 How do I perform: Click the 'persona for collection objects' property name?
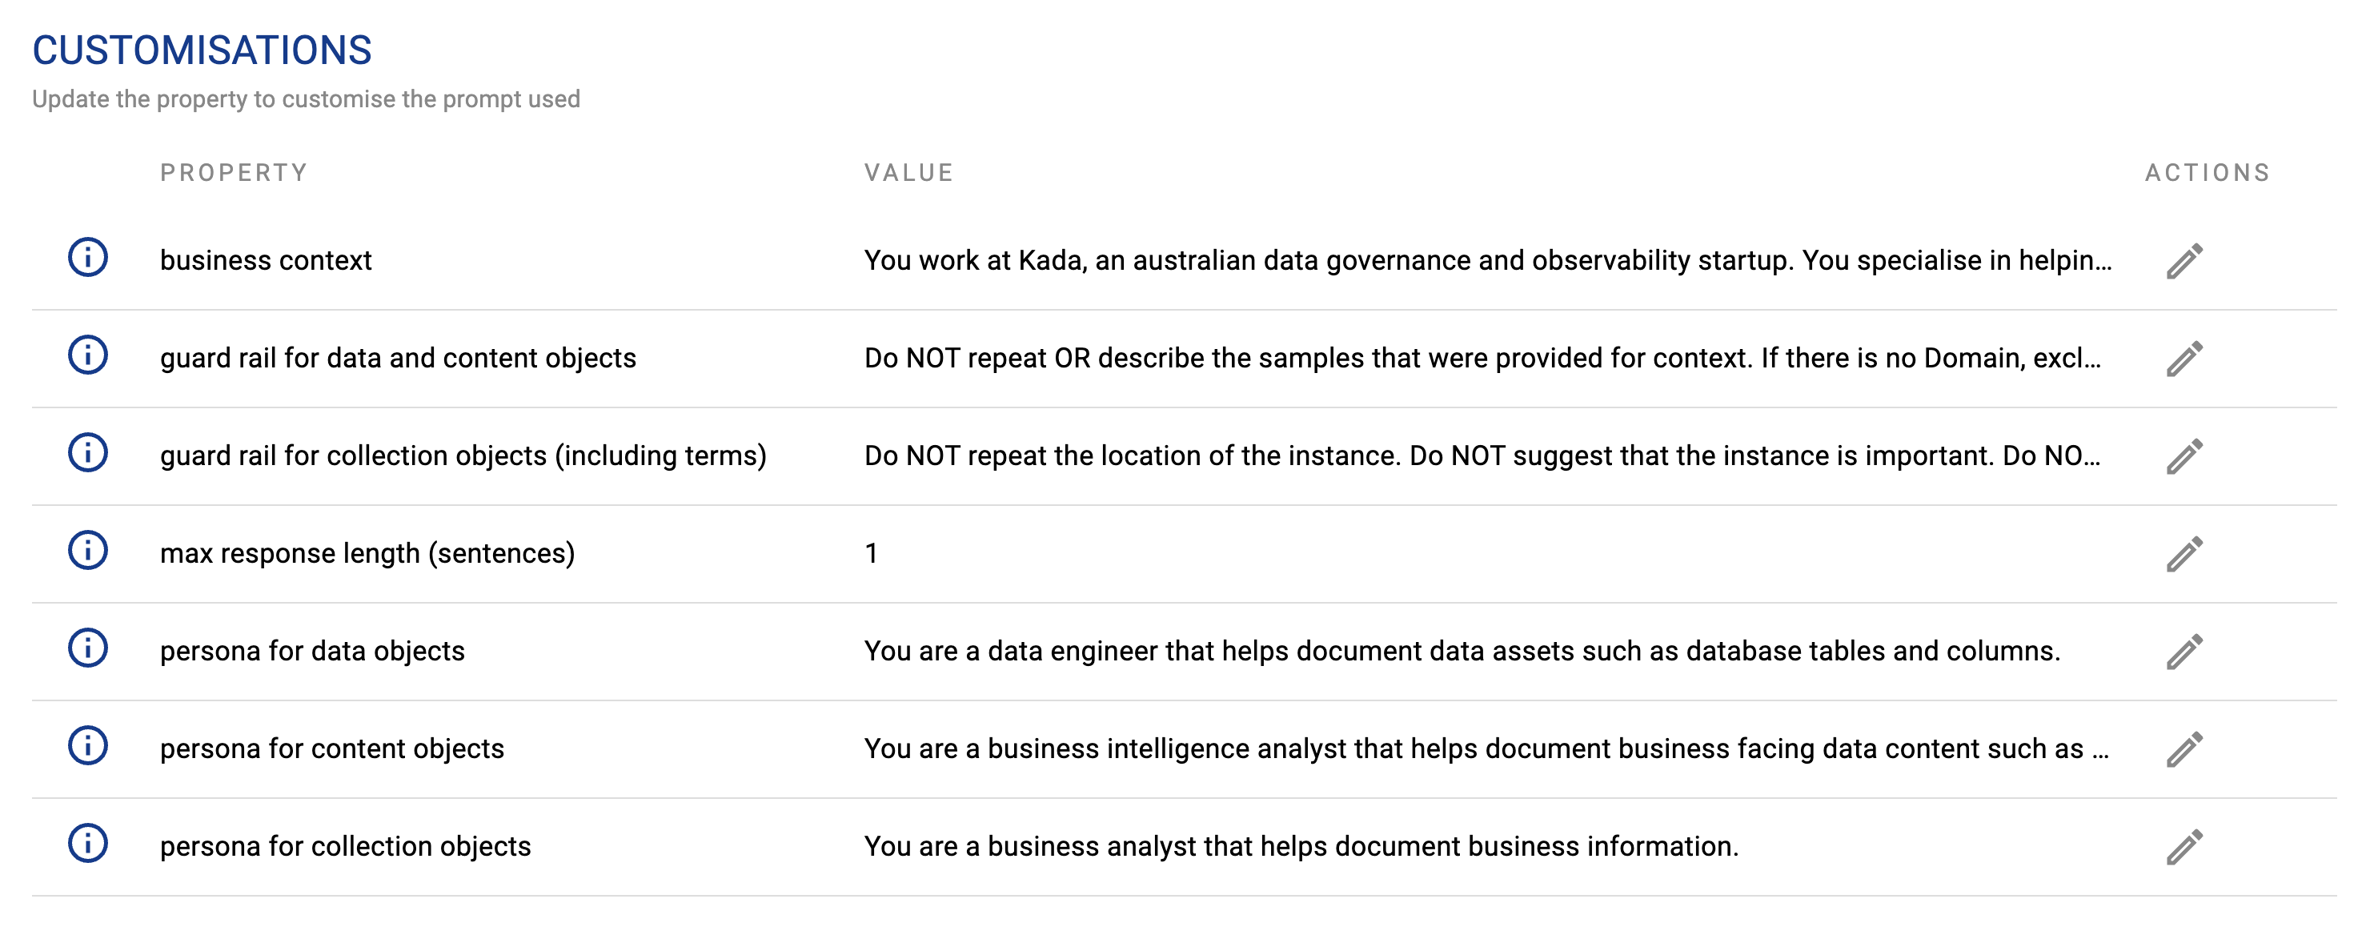[345, 846]
